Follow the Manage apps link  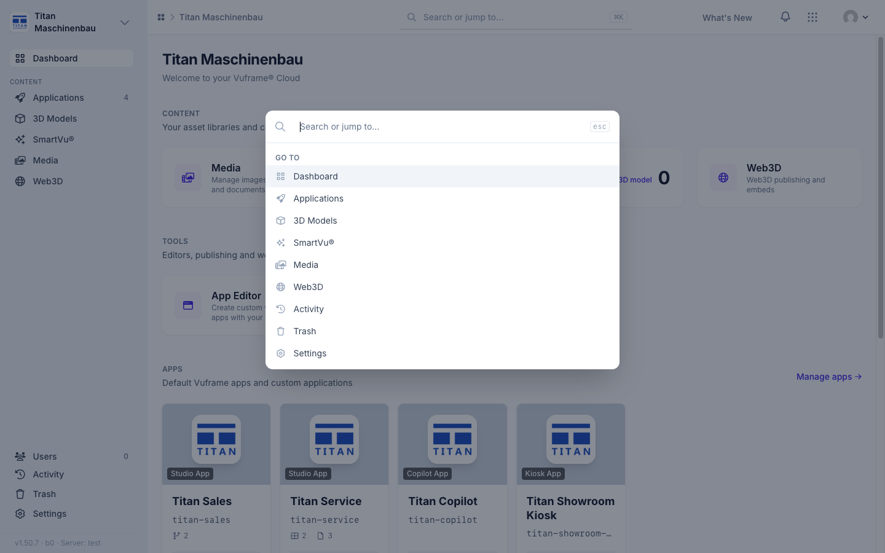[x=829, y=377]
